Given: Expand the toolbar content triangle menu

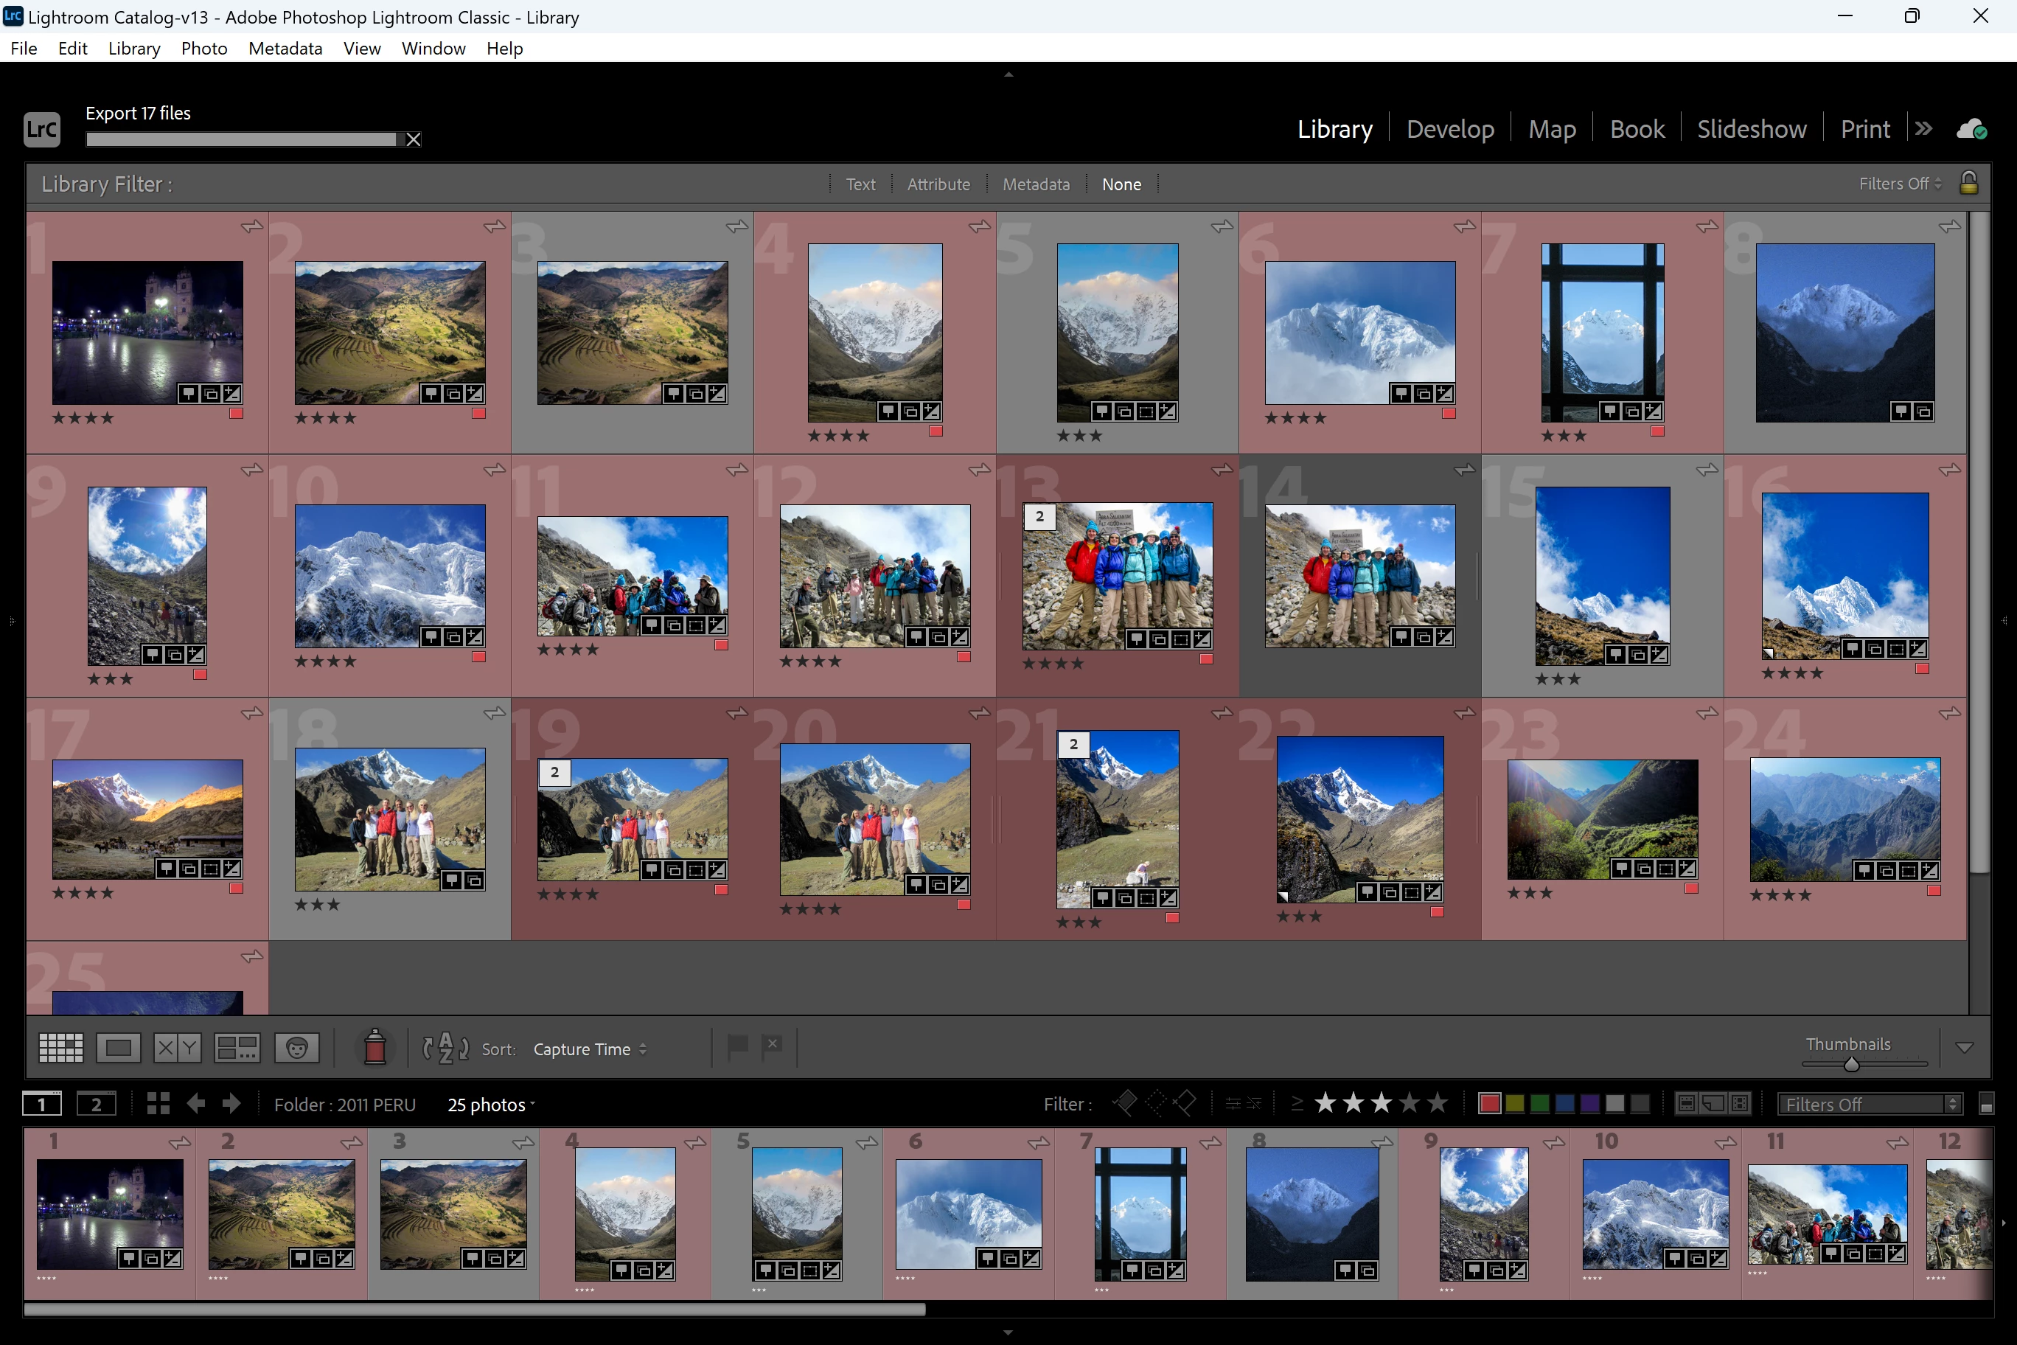Looking at the screenshot, I should pyautogui.click(x=1965, y=1047).
